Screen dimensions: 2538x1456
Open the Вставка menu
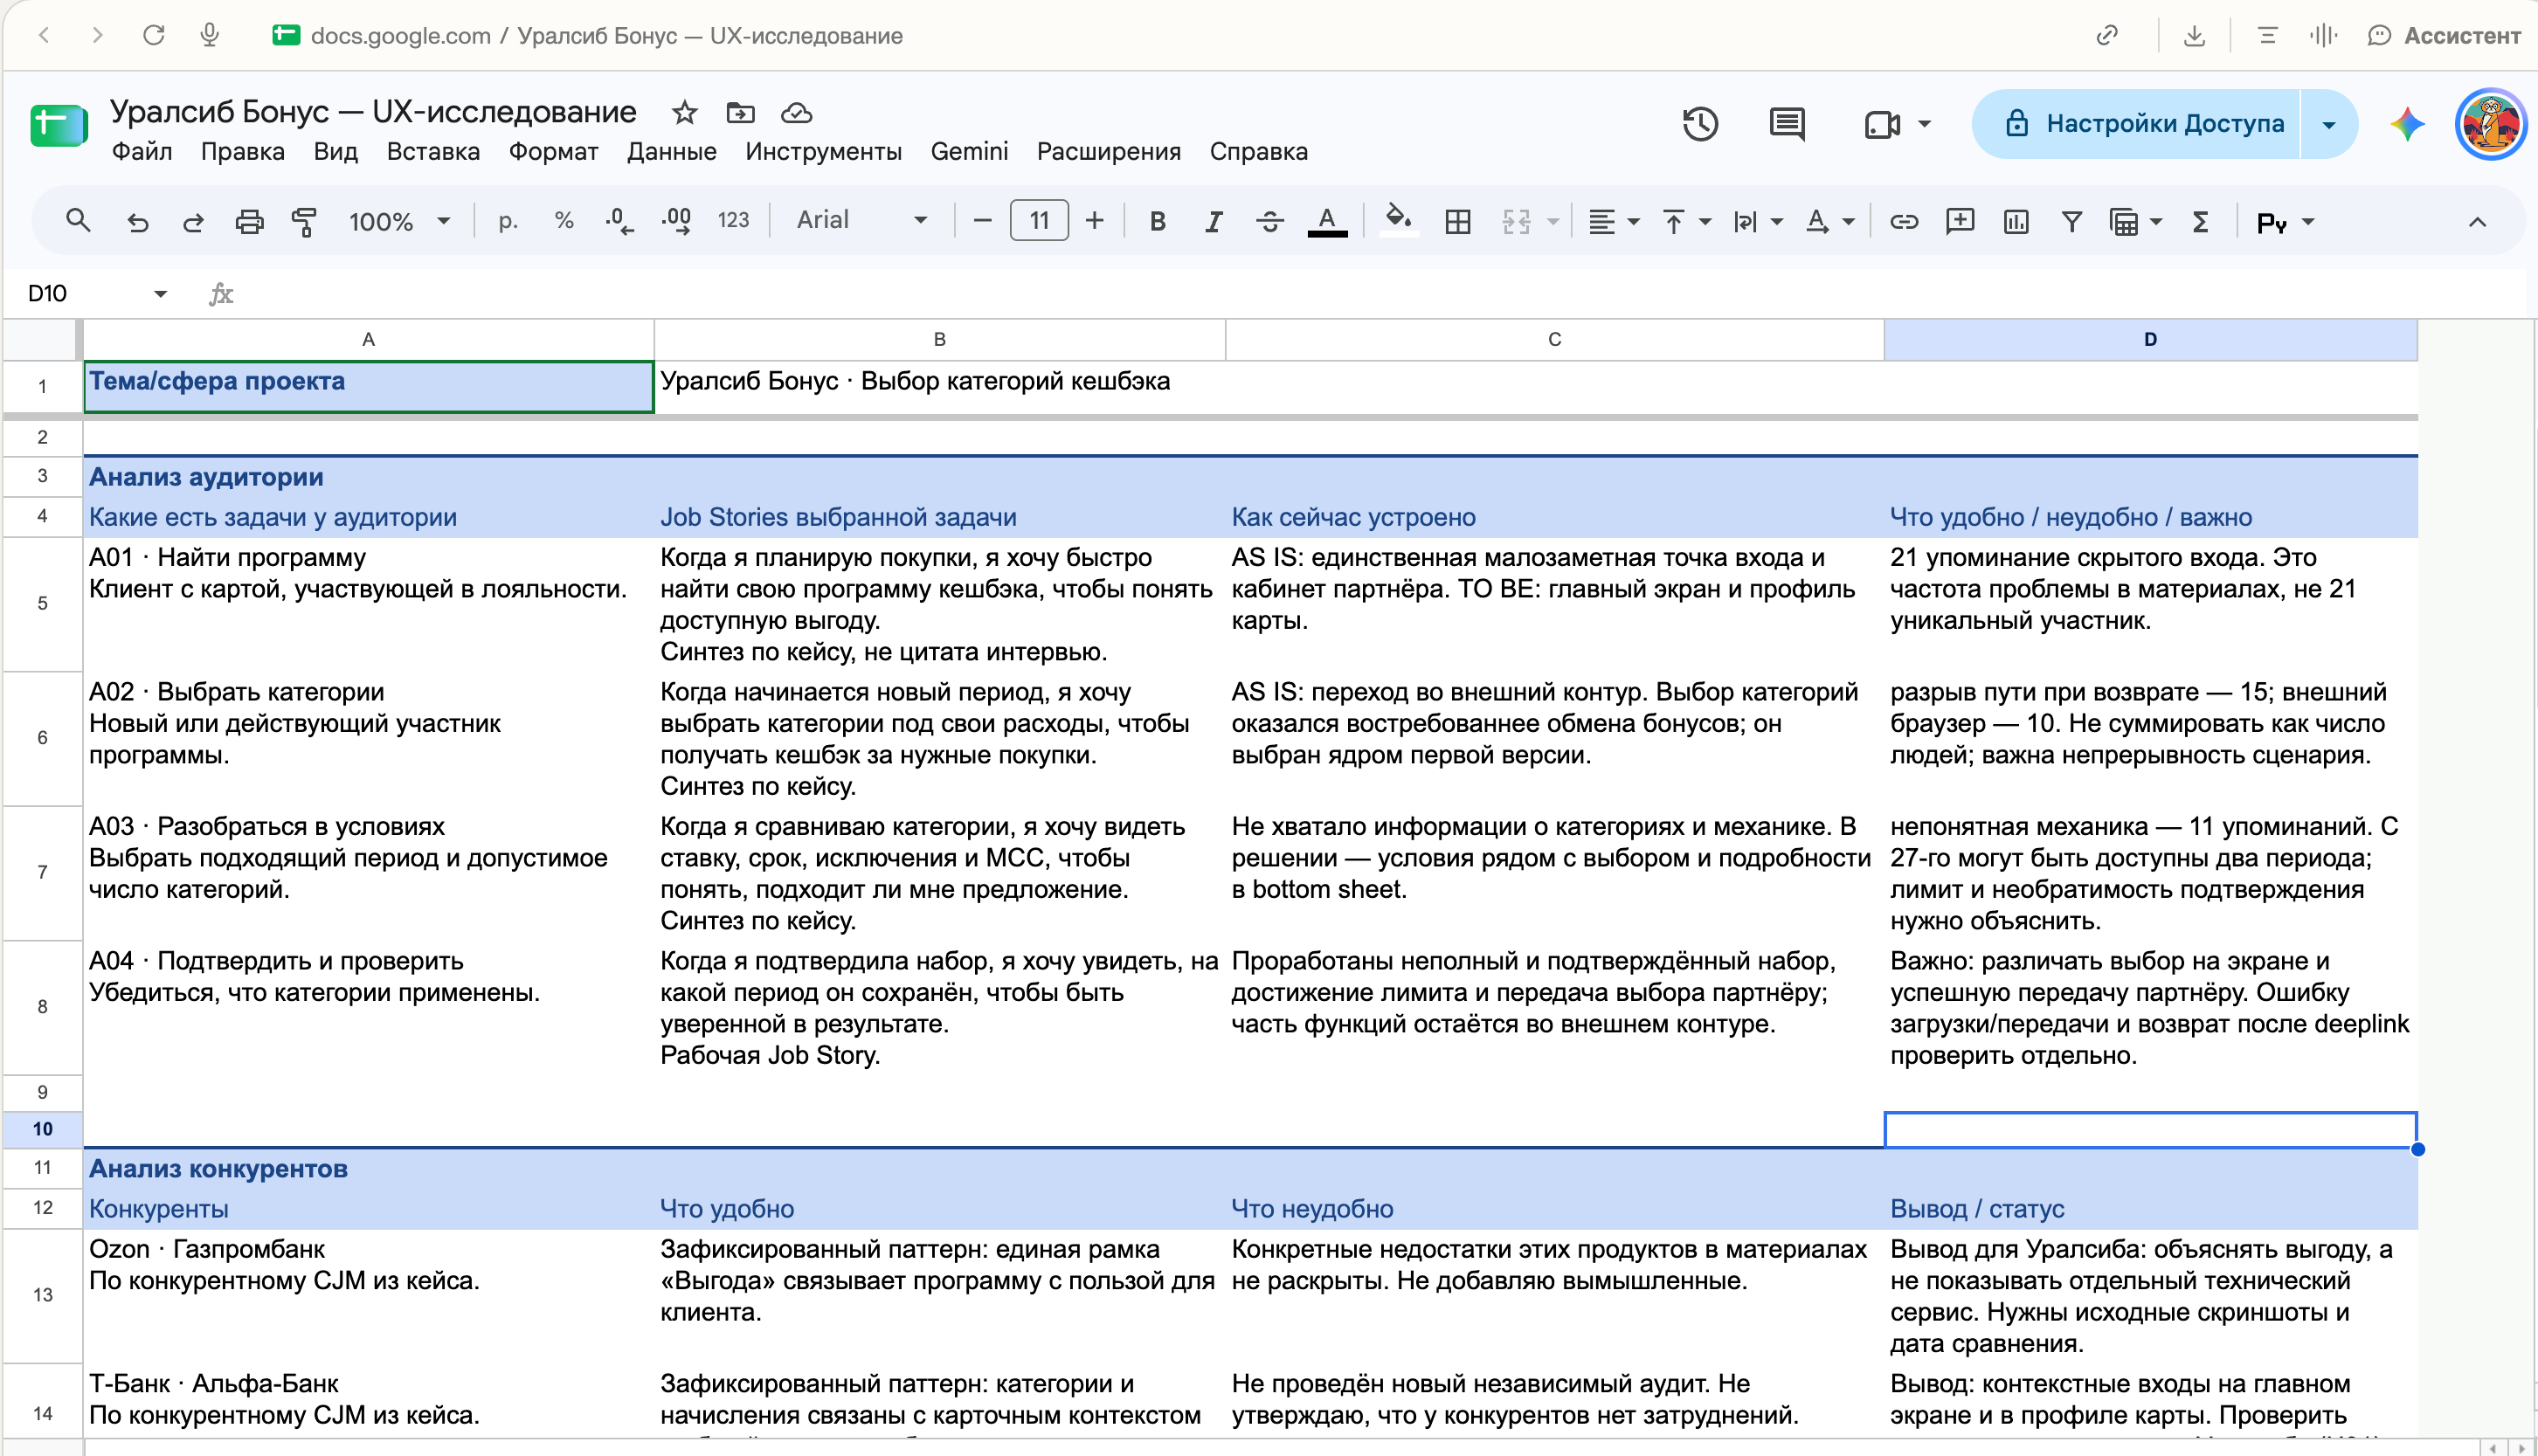tap(433, 152)
